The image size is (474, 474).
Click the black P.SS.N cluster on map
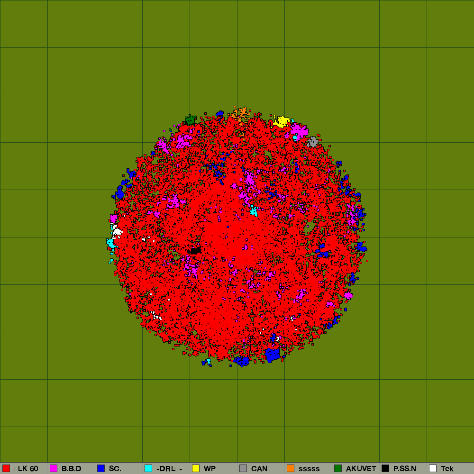(x=194, y=250)
